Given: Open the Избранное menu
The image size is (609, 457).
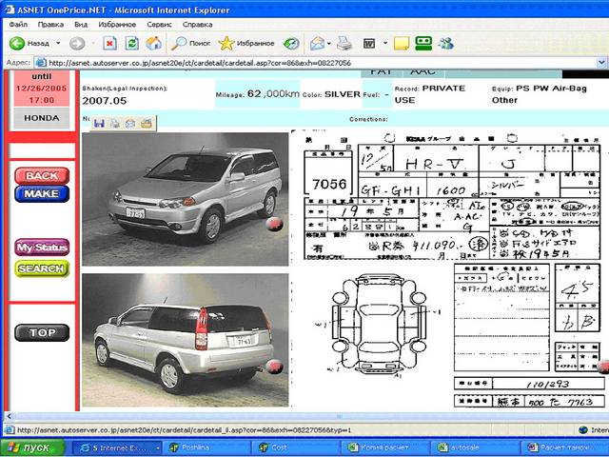Looking at the screenshot, I should [117, 25].
